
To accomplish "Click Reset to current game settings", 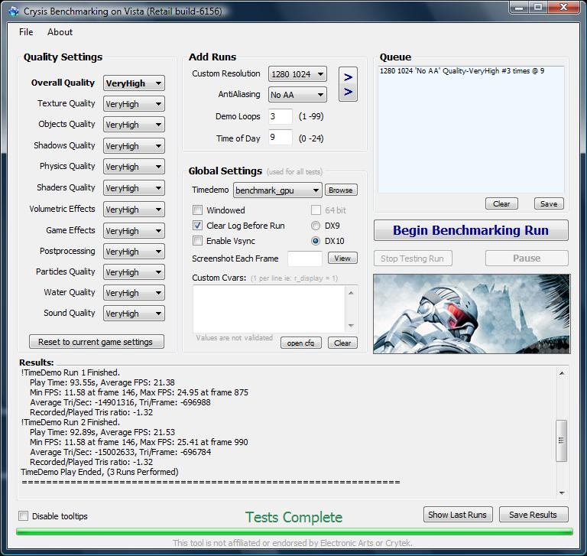I will [96, 342].
